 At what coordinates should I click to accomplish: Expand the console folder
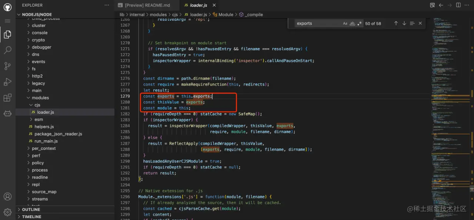[65, 32]
